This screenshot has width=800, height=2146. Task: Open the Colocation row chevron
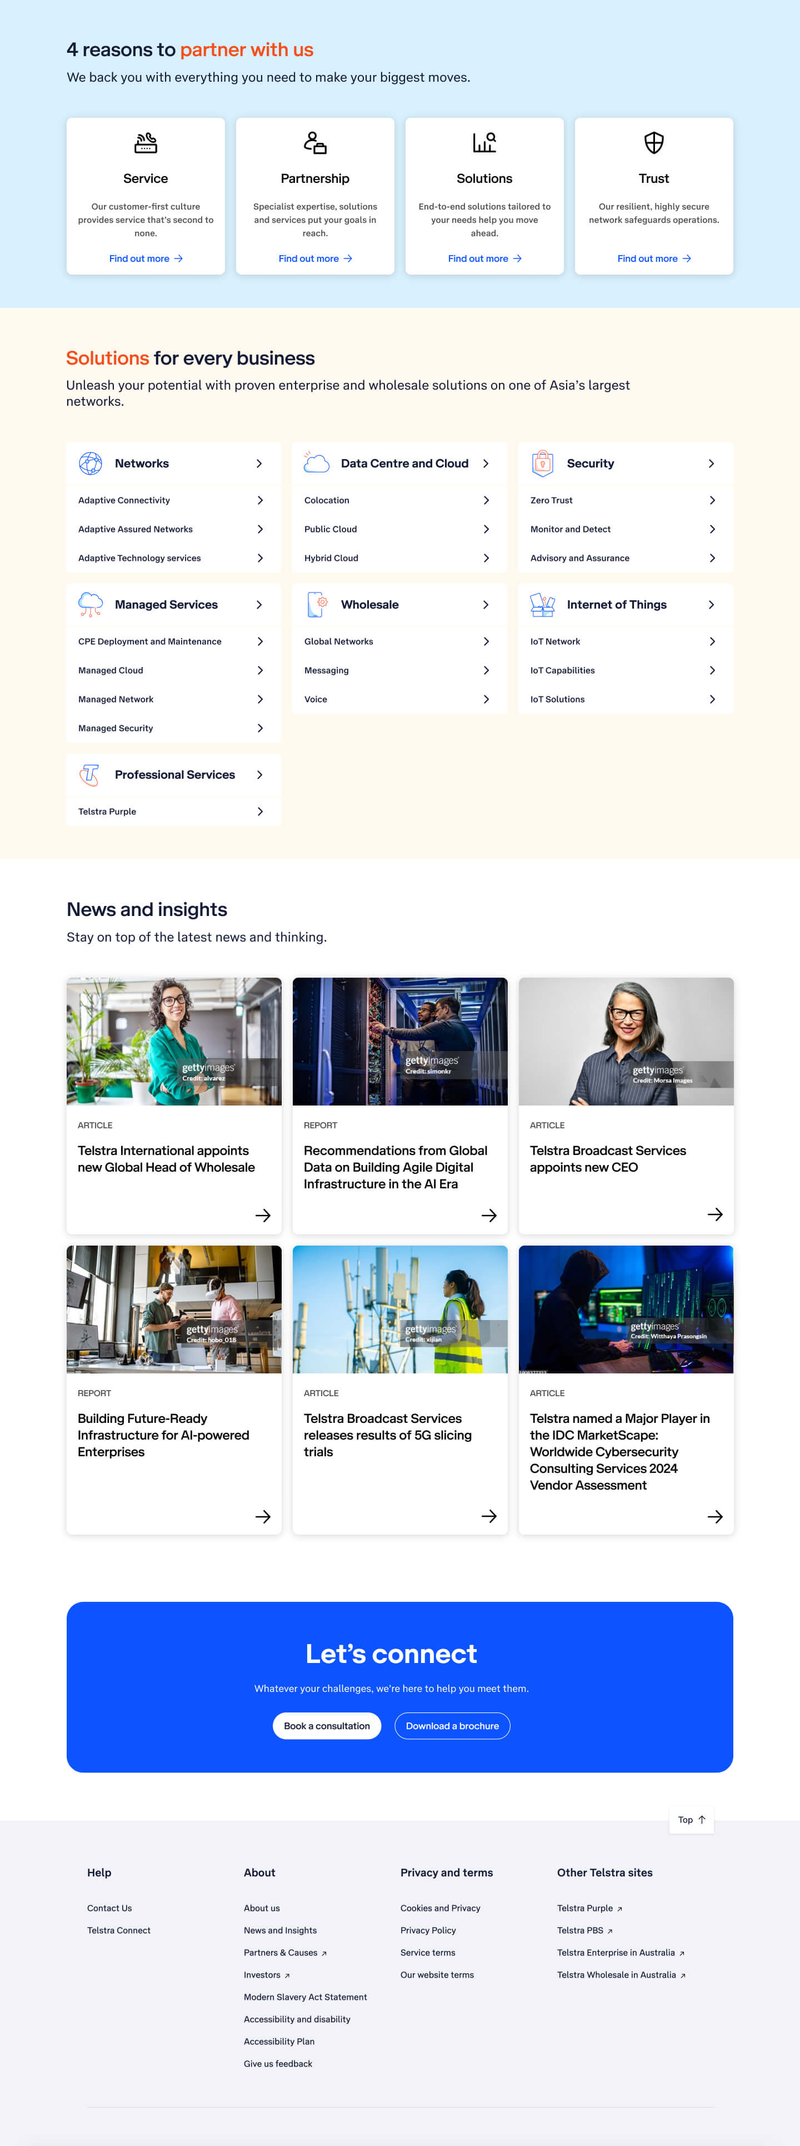(x=486, y=501)
